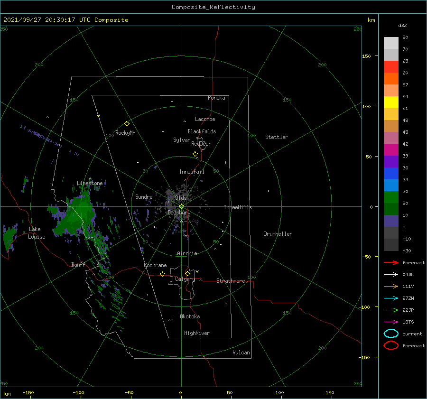Click the 30 dBZ light blue swatch
This screenshot has width=427, height=399.
click(x=391, y=186)
